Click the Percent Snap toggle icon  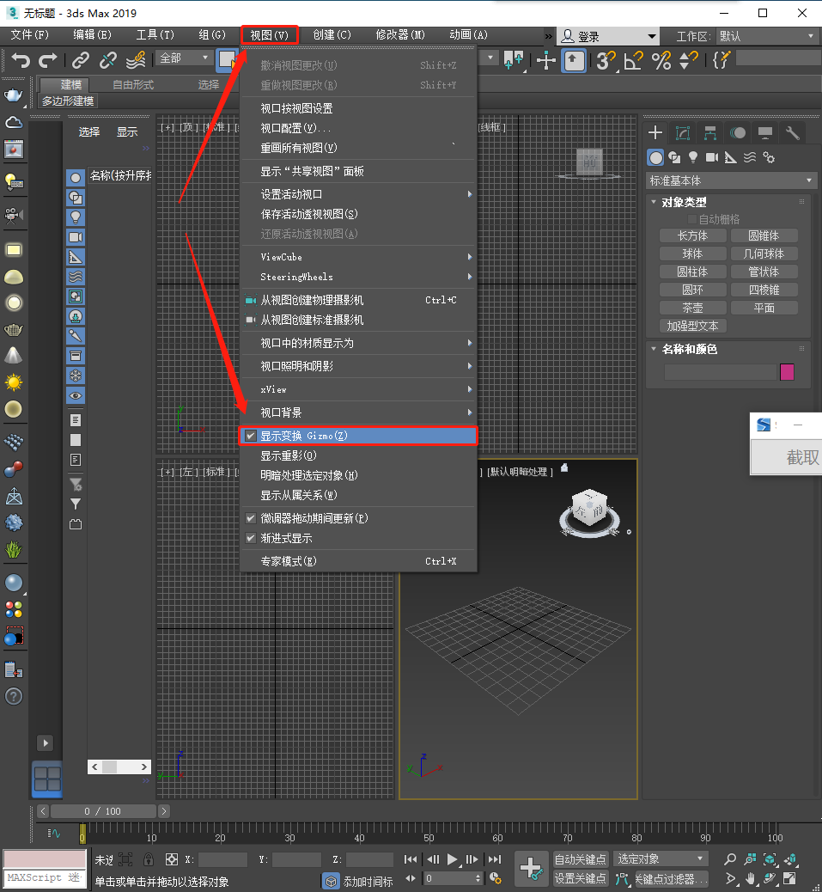click(661, 60)
